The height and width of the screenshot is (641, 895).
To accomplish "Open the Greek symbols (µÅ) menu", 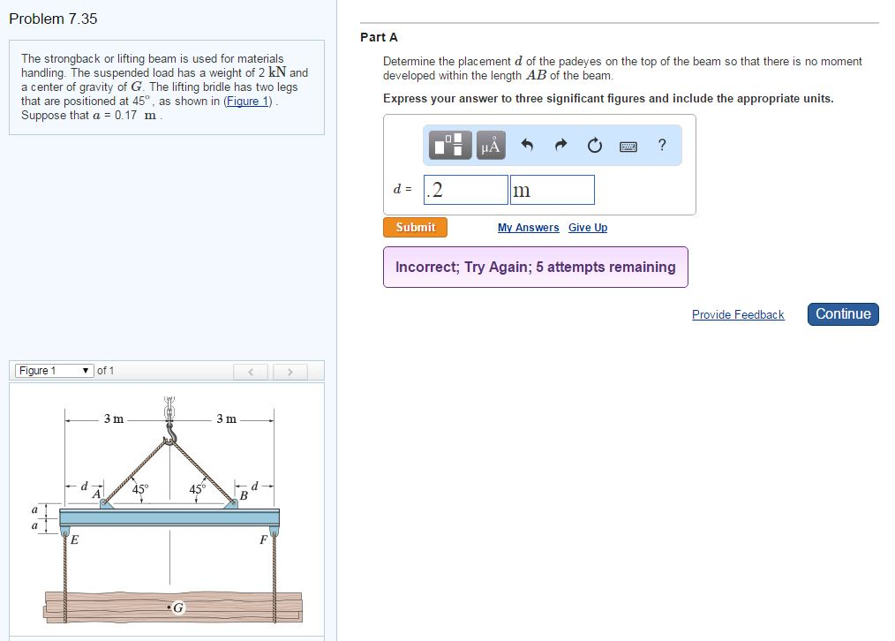I will pos(491,146).
